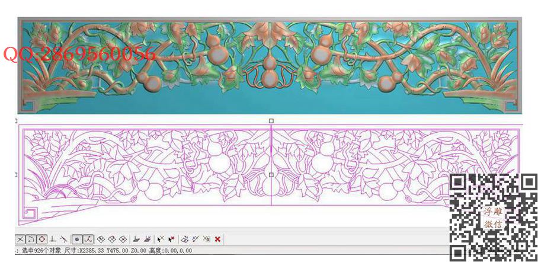The image size is (538, 262).
Task: Click the crossed-lines intersection snap icon
Action: point(20,239)
